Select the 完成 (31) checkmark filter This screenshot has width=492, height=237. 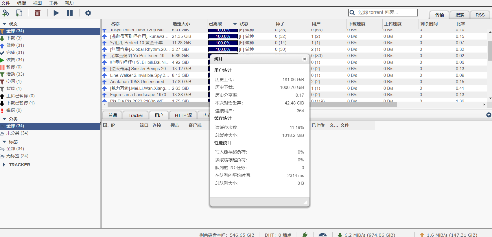[x=2, y=53]
